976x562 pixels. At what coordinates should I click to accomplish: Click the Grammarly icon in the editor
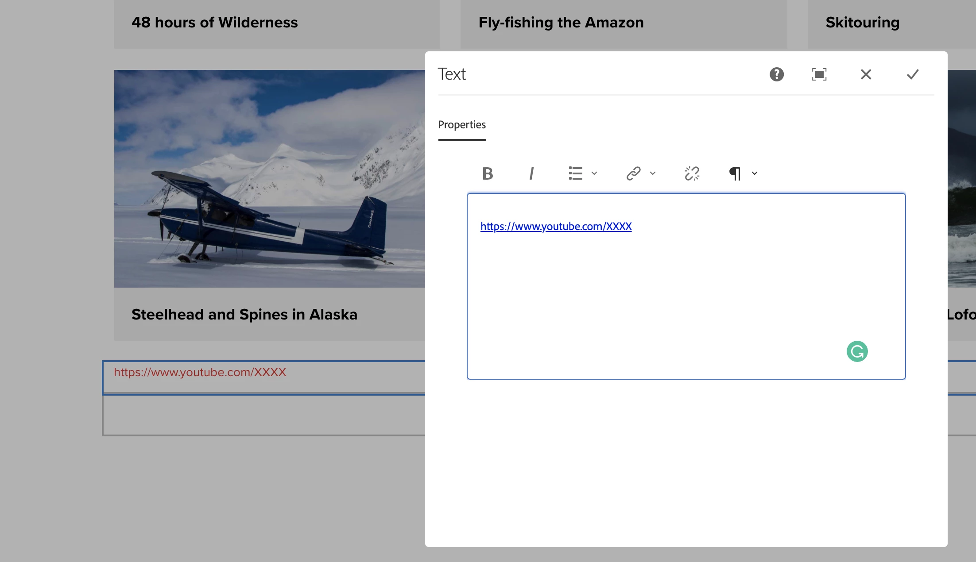coord(857,351)
